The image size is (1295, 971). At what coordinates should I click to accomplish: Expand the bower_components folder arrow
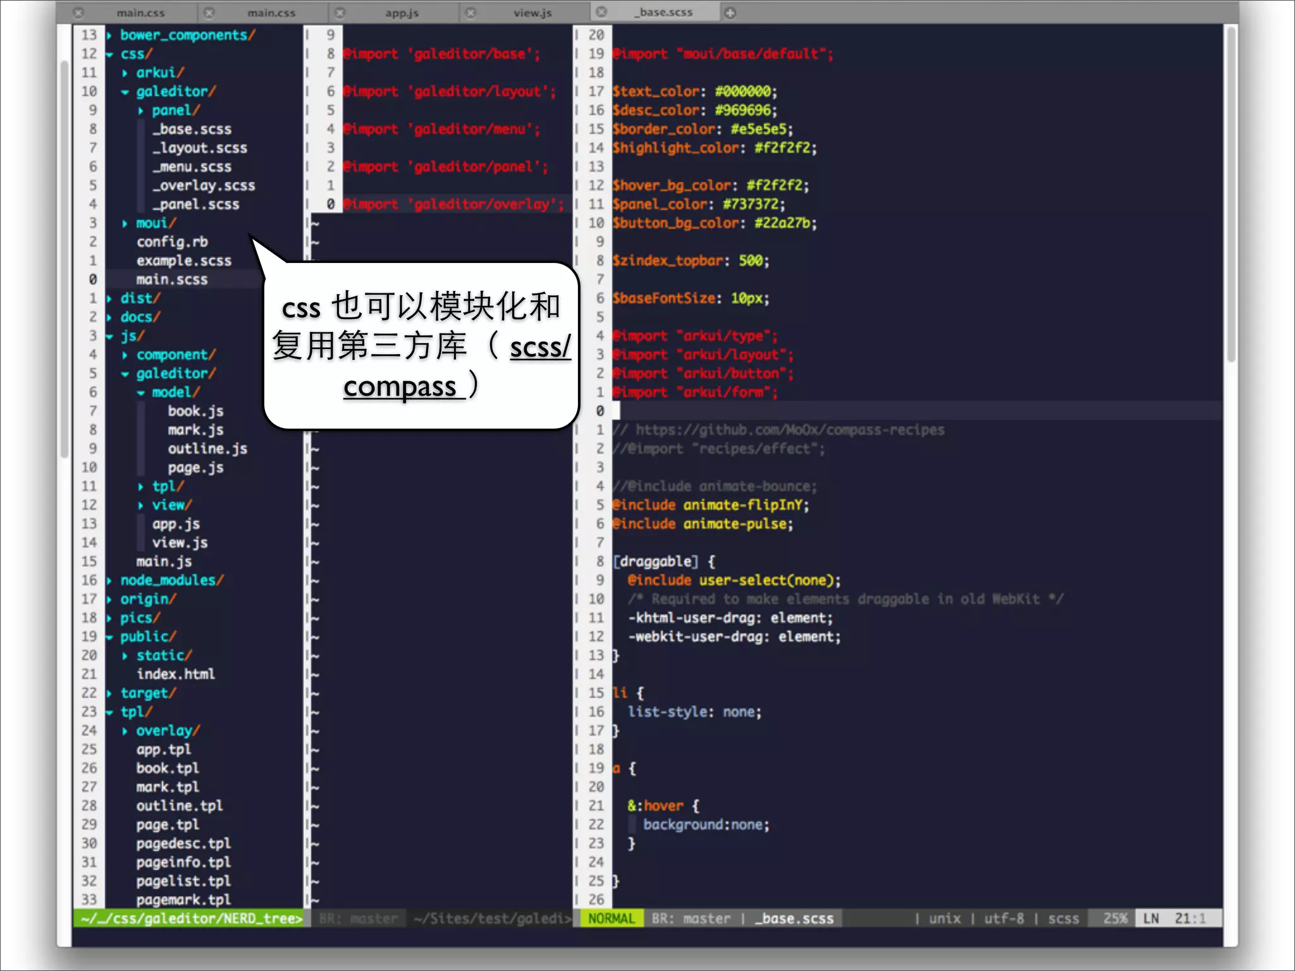(109, 35)
